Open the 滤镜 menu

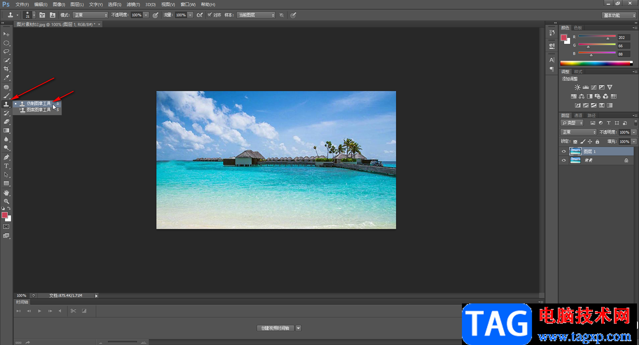click(133, 4)
